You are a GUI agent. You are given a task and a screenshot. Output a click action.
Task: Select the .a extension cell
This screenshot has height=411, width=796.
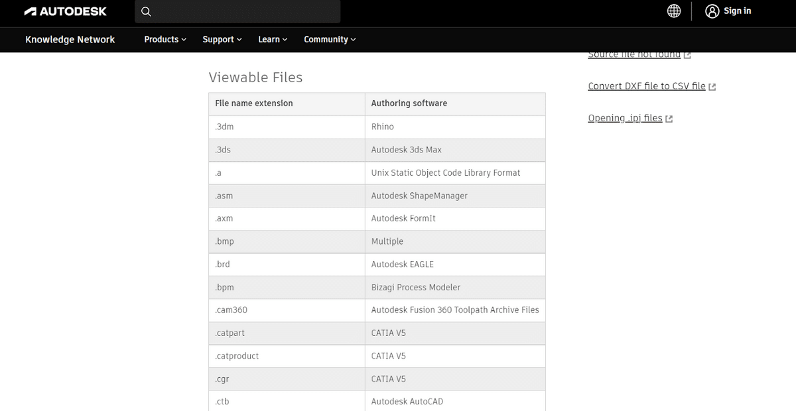click(287, 173)
